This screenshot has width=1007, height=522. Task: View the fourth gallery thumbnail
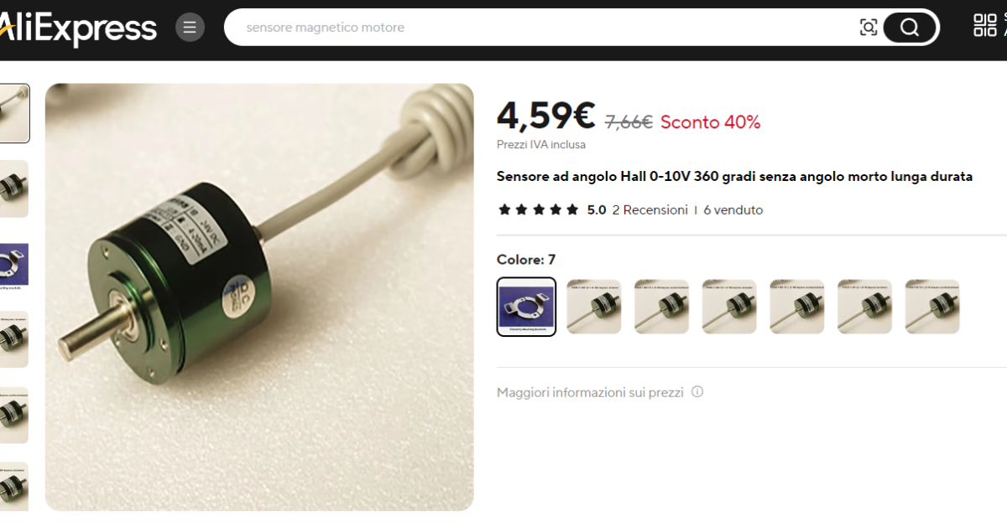(14, 339)
